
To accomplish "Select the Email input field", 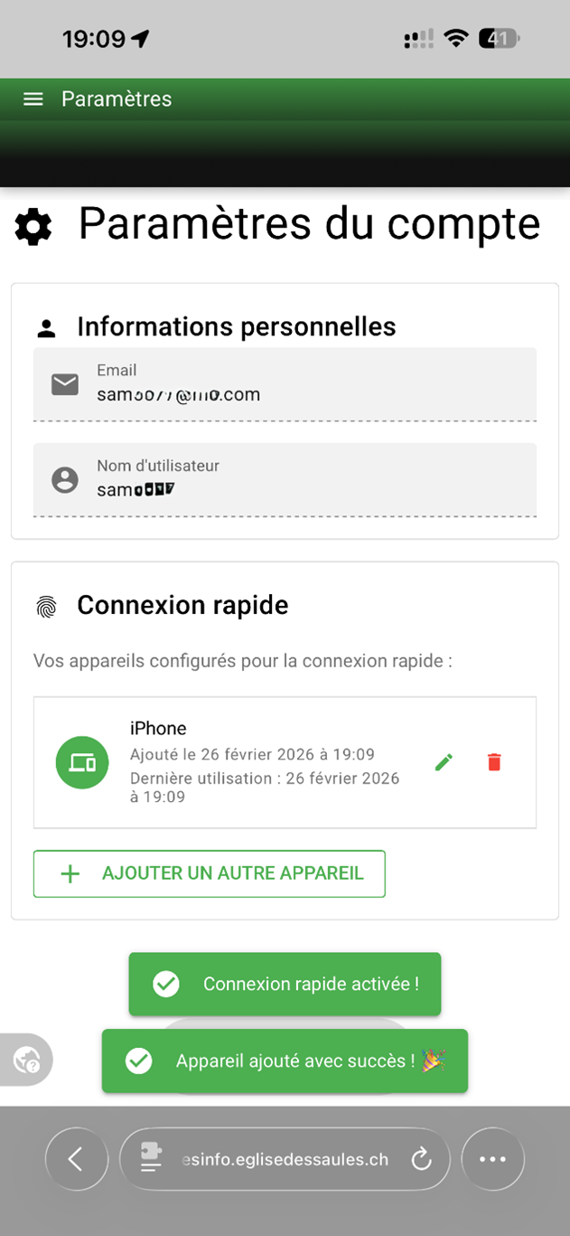I will tap(285, 384).
